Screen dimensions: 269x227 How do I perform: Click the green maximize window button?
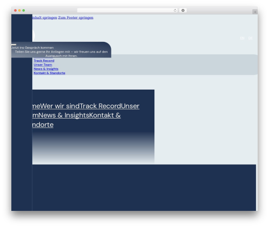24,11
